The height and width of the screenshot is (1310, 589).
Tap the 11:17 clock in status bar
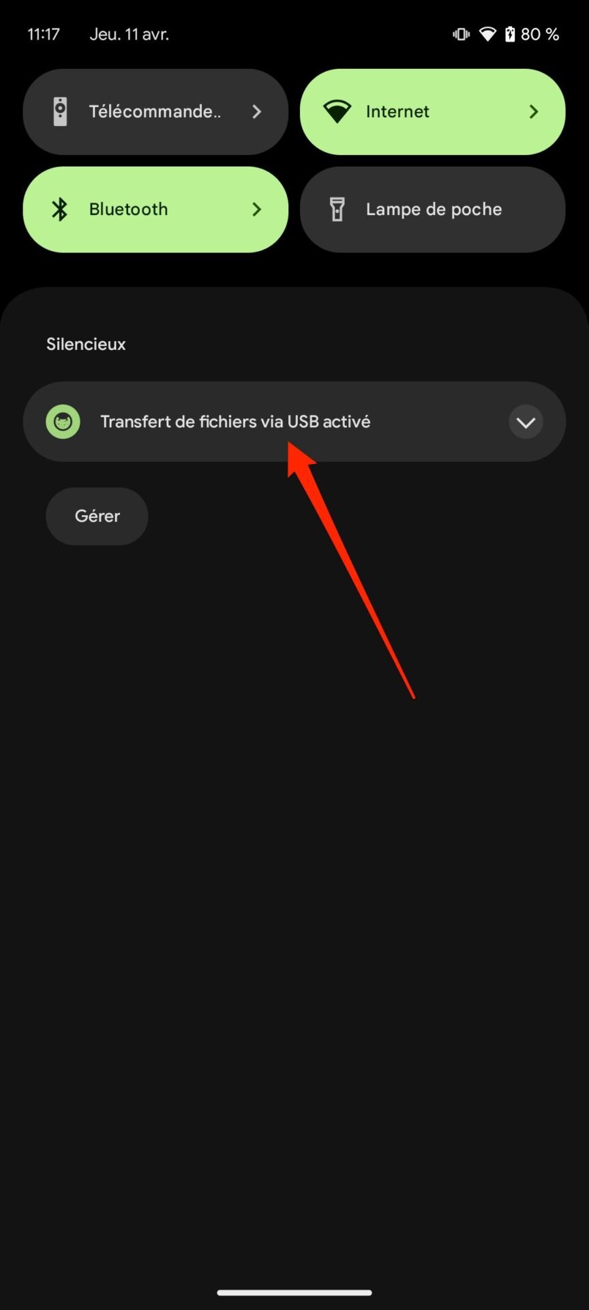point(44,34)
